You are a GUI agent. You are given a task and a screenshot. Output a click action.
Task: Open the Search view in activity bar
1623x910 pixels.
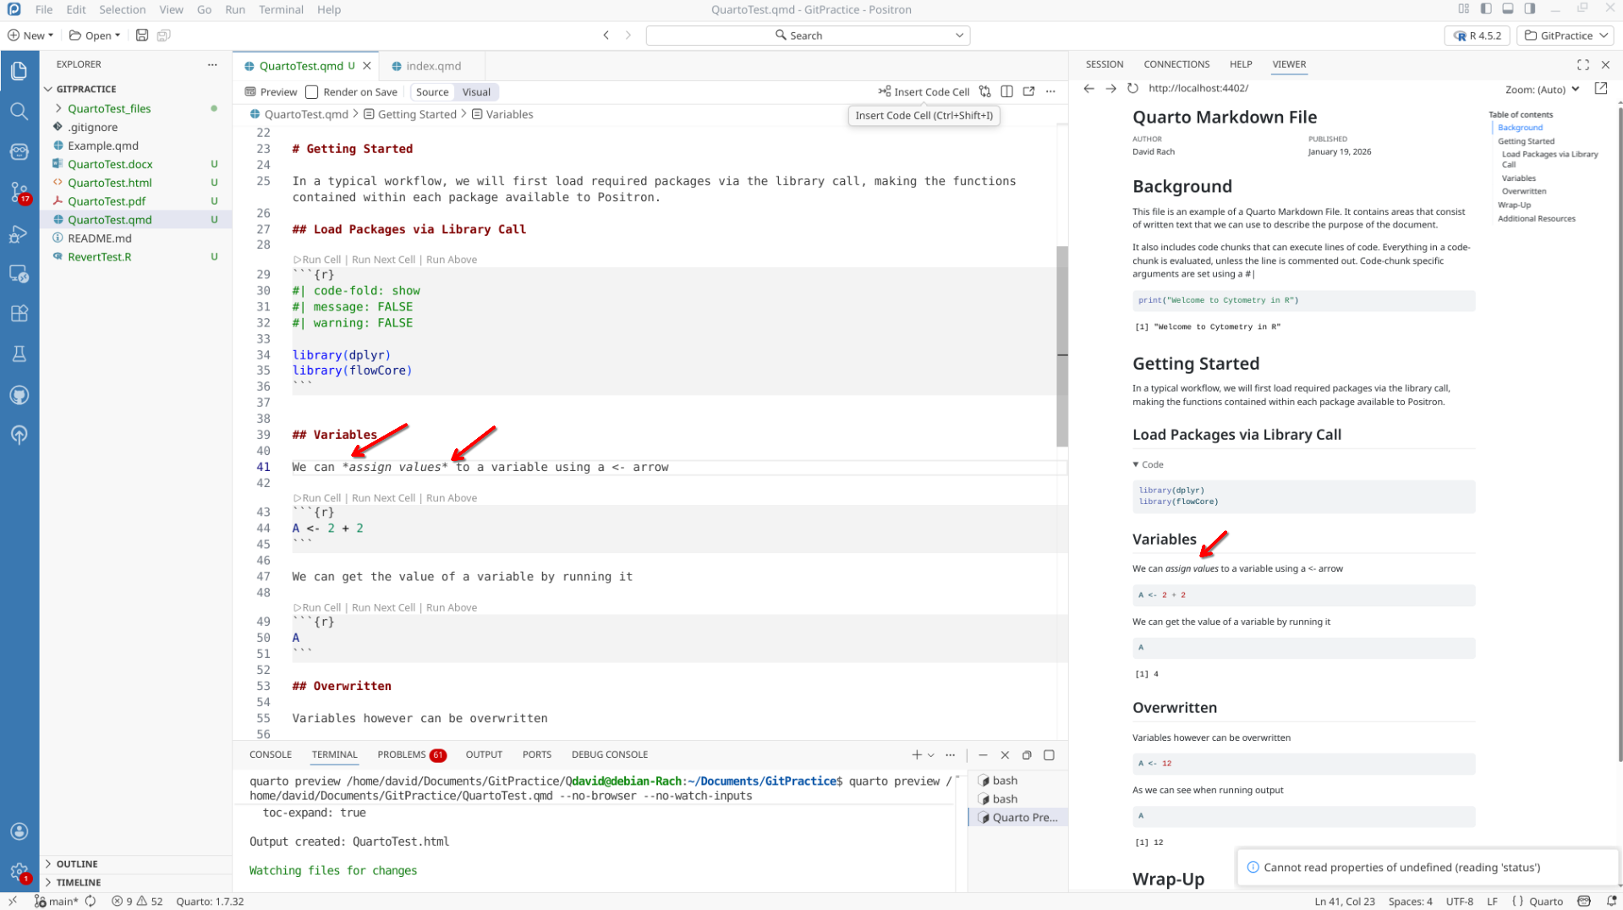(19, 111)
